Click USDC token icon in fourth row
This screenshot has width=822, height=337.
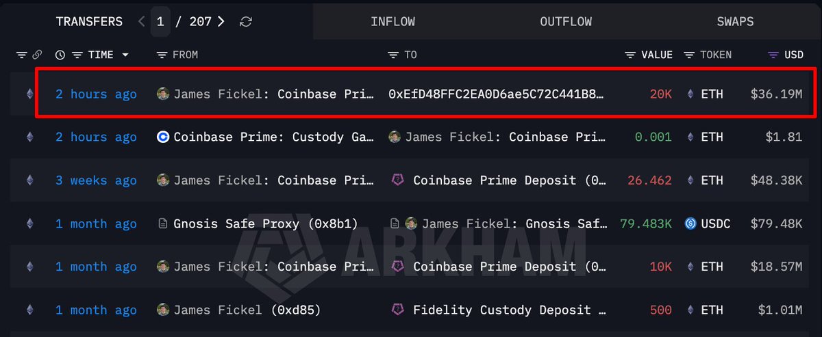coord(690,224)
